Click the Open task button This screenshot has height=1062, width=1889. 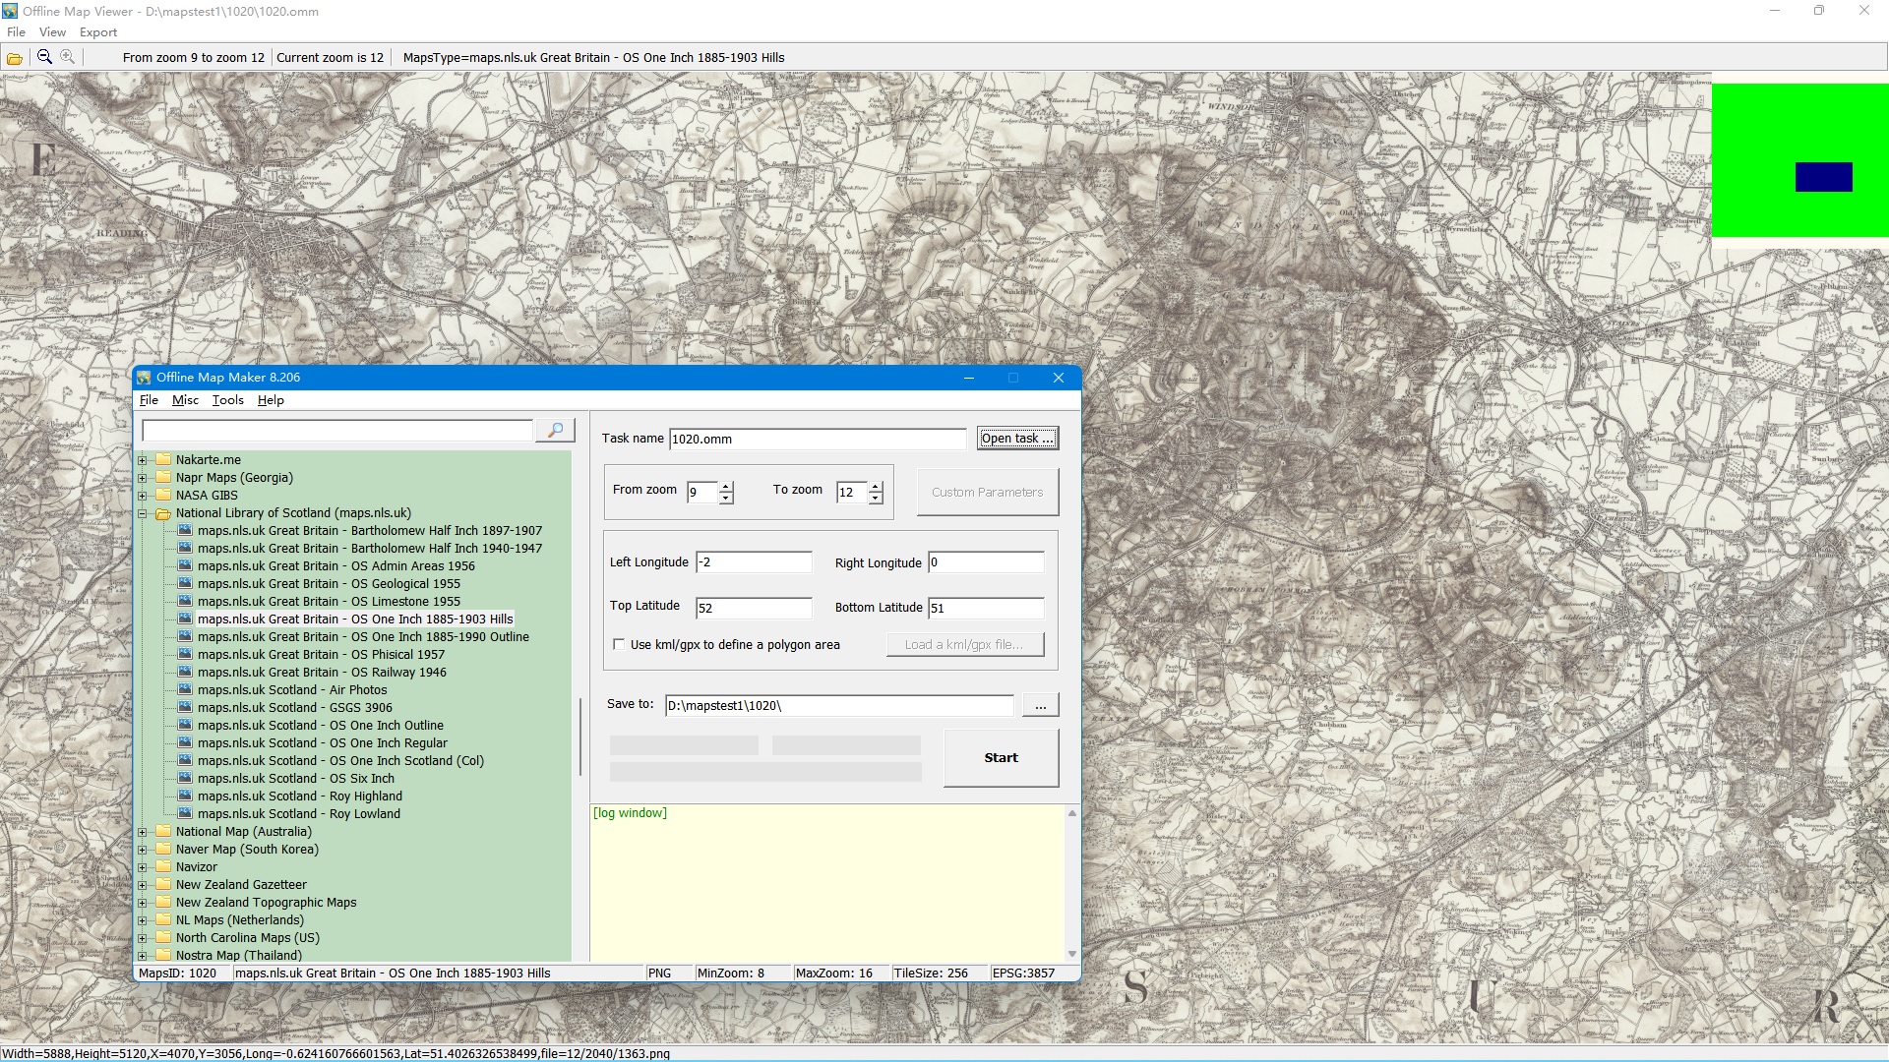(1017, 439)
